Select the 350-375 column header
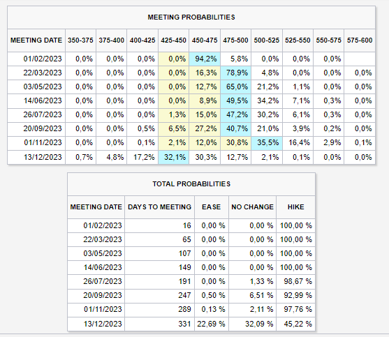Screen dimensions: 389x337 tap(80, 40)
